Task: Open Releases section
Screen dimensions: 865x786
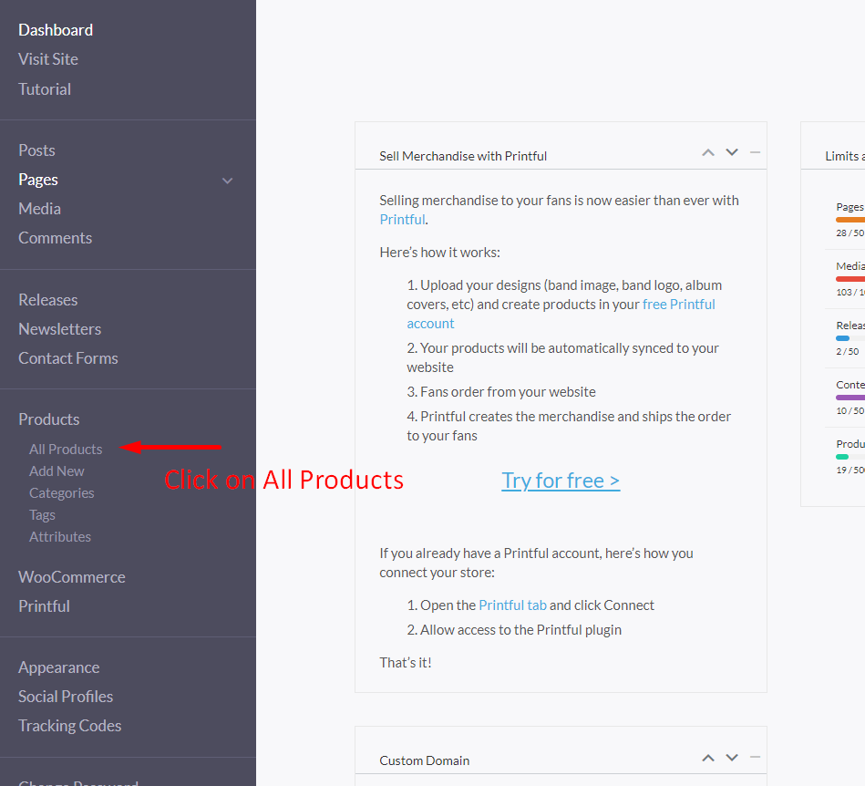Action: coord(48,300)
